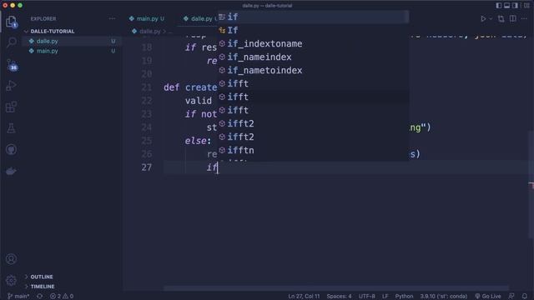Open the Explorer view in activity bar

[x=11, y=22]
